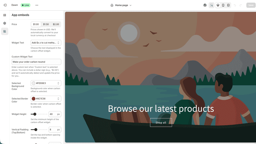Expand the Home page selector dropdown

pos(121,5)
